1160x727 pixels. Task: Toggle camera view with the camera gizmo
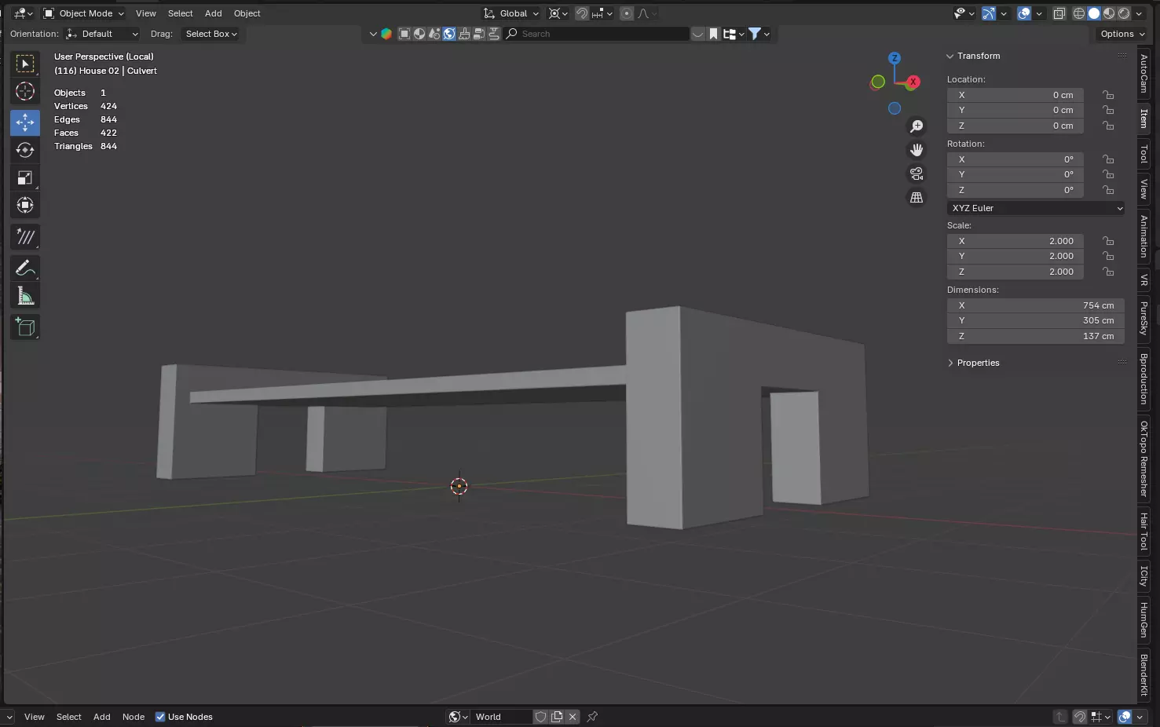(917, 174)
